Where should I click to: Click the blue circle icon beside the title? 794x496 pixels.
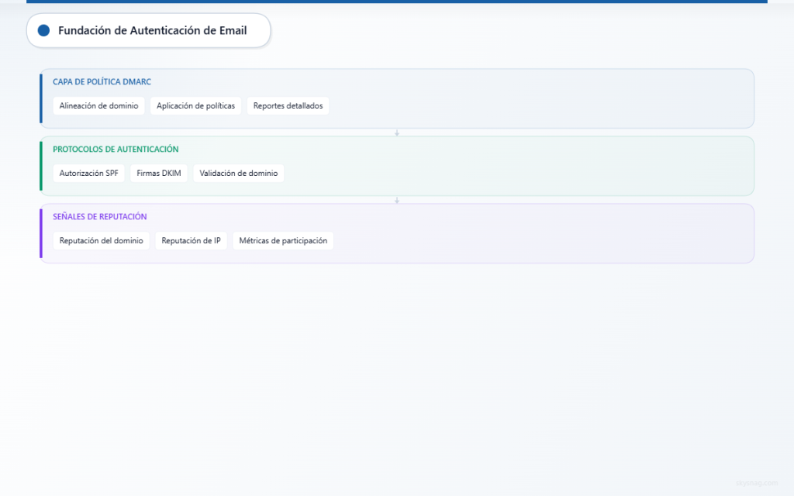(43, 30)
